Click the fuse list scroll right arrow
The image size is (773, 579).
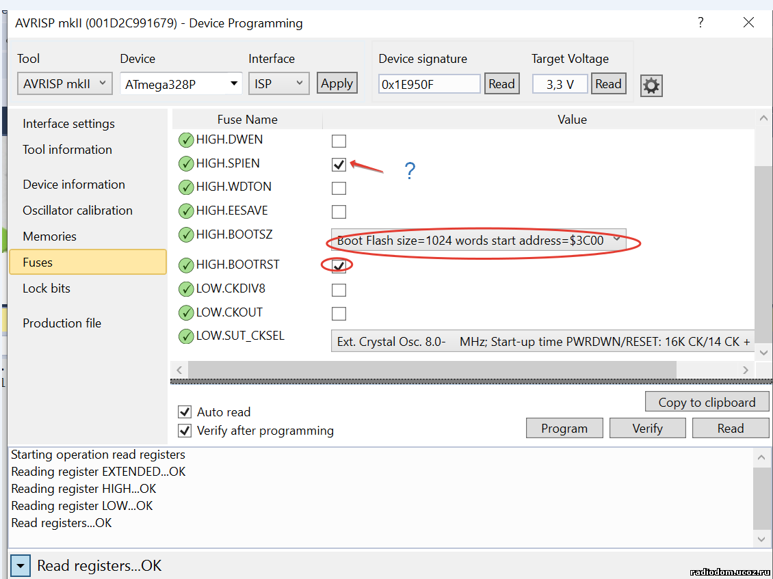(x=746, y=370)
